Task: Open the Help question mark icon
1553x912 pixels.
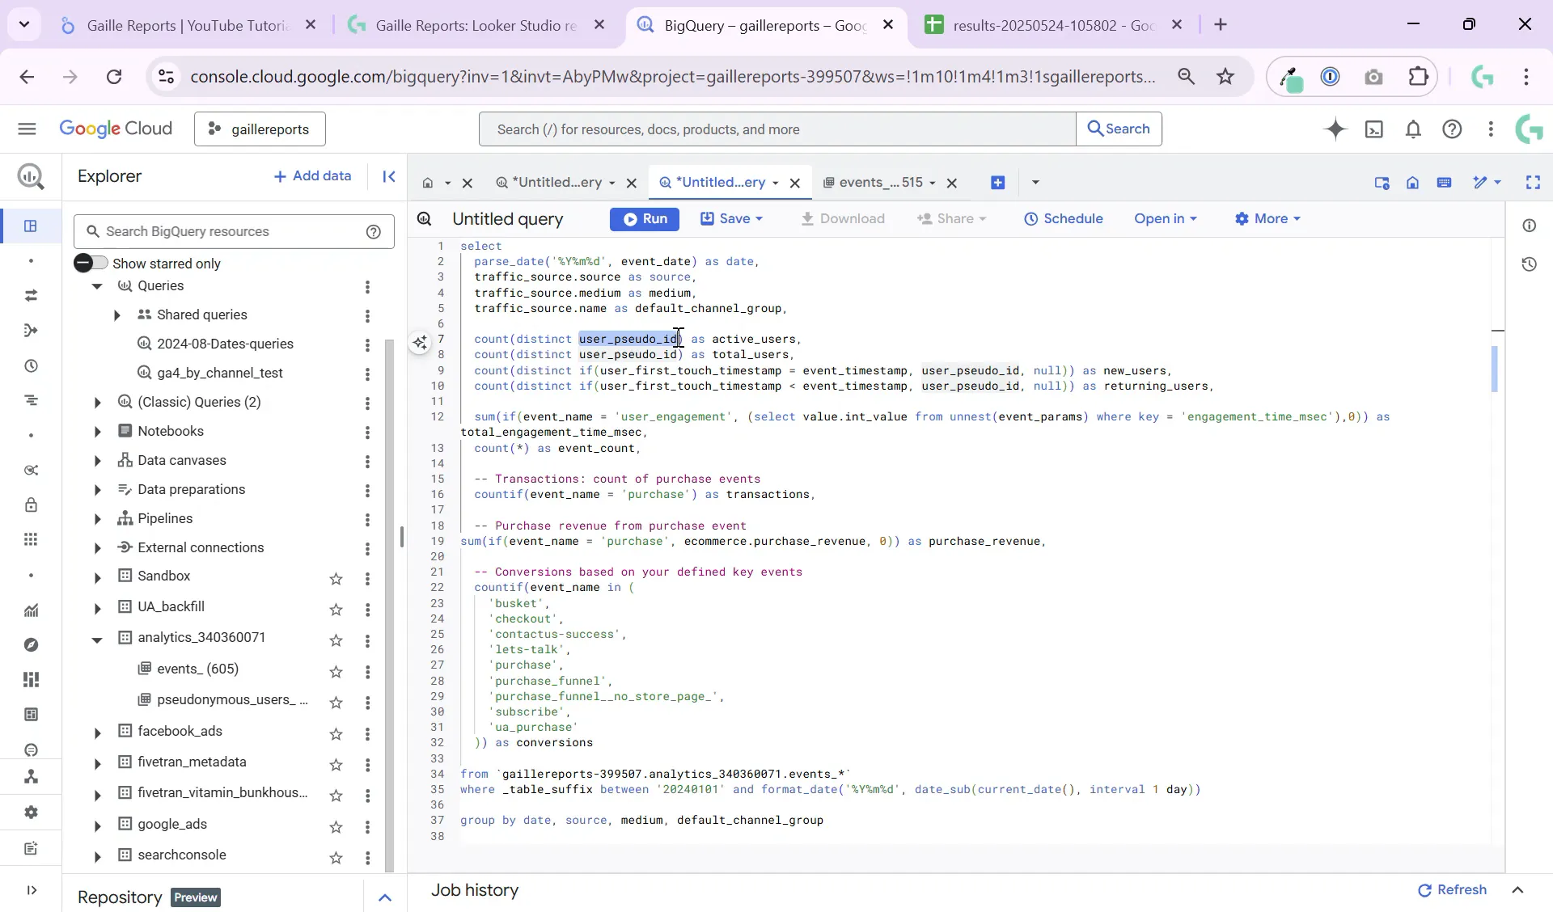Action: (1452, 129)
